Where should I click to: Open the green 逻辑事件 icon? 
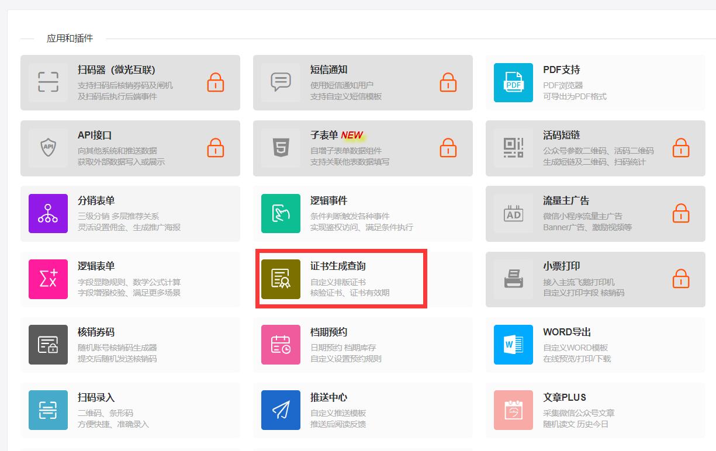tap(281, 213)
